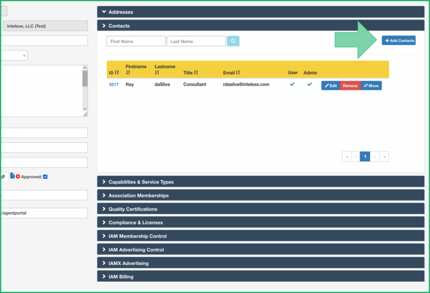Click the Admin checkmark for Ray
This screenshot has height=293, width=430.
310,84
